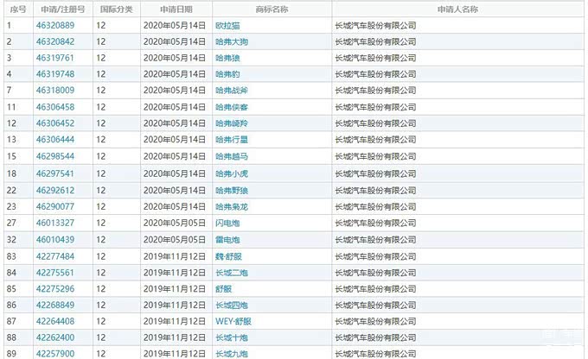The width and height of the screenshot is (588, 359).
Task: Click the 国际分类 column header
Action: pyautogui.click(x=116, y=9)
